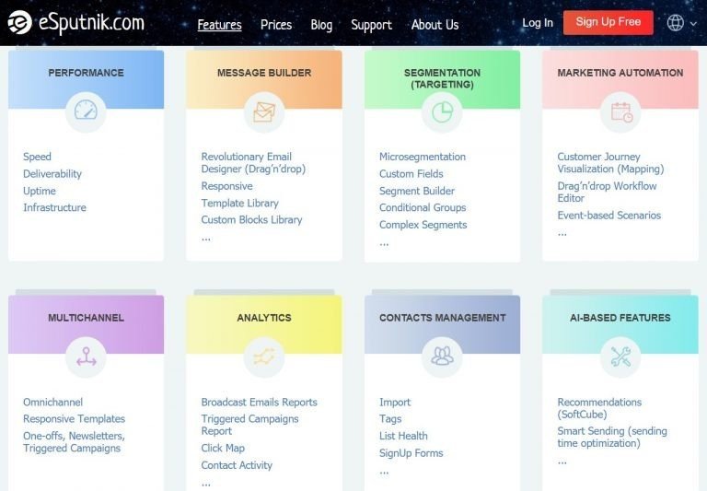
Task: Open the Infrastructure link
Action: click(54, 207)
